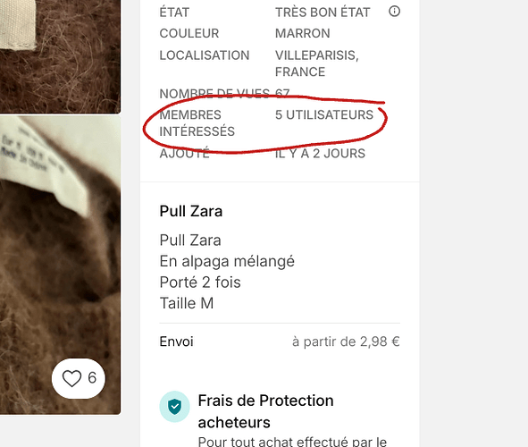The width and height of the screenshot is (528, 447).
Task: Click the Villeparisis, France location value
Action: 317,63
